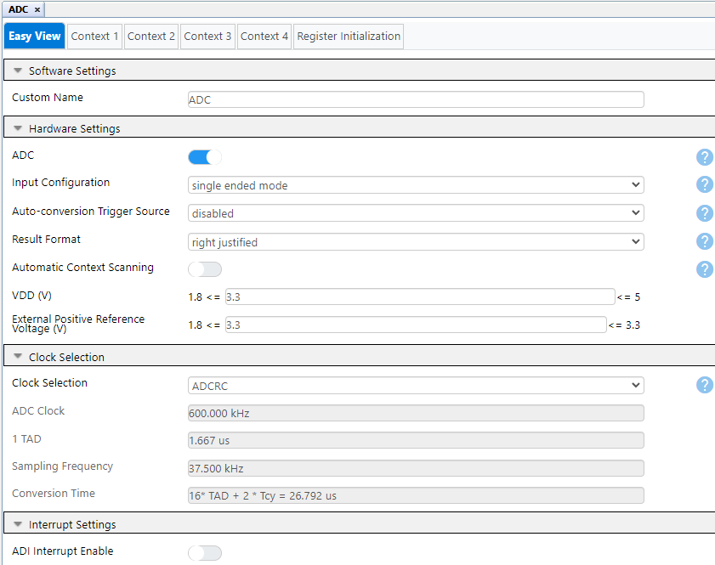This screenshot has width=715, height=565.
Task: Open the Register Initialization tab
Action: coord(349,37)
